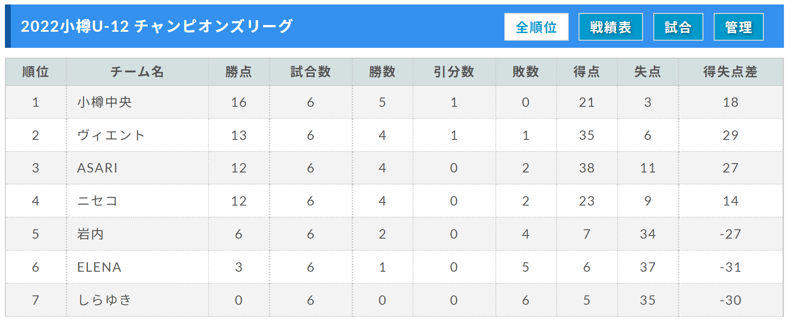The height and width of the screenshot is (324, 792).
Task: Open the 試合 tab
Action: pyautogui.click(x=678, y=27)
